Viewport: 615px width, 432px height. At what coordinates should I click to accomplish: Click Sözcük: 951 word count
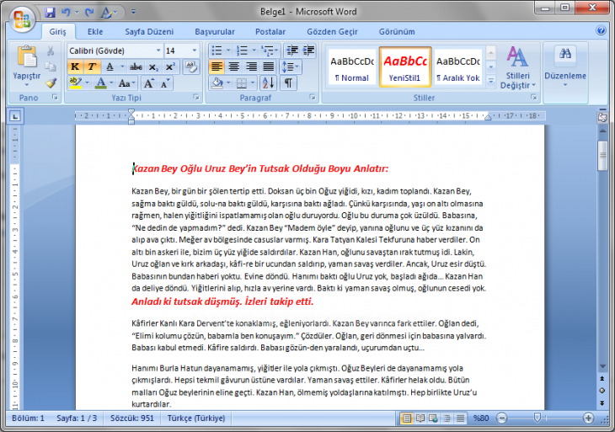pyautogui.click(x=132, y=419)
